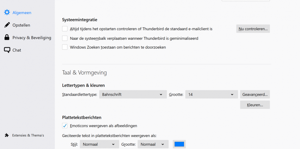
Task: Switch to the Chat settings section
Action: coord(17,50)
